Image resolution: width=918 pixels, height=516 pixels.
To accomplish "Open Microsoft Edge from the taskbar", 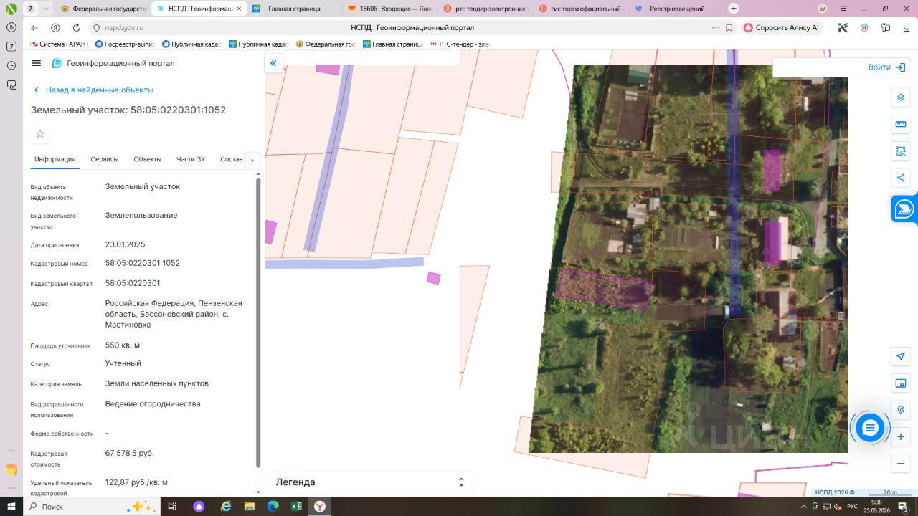I will (x=273, y=507).
